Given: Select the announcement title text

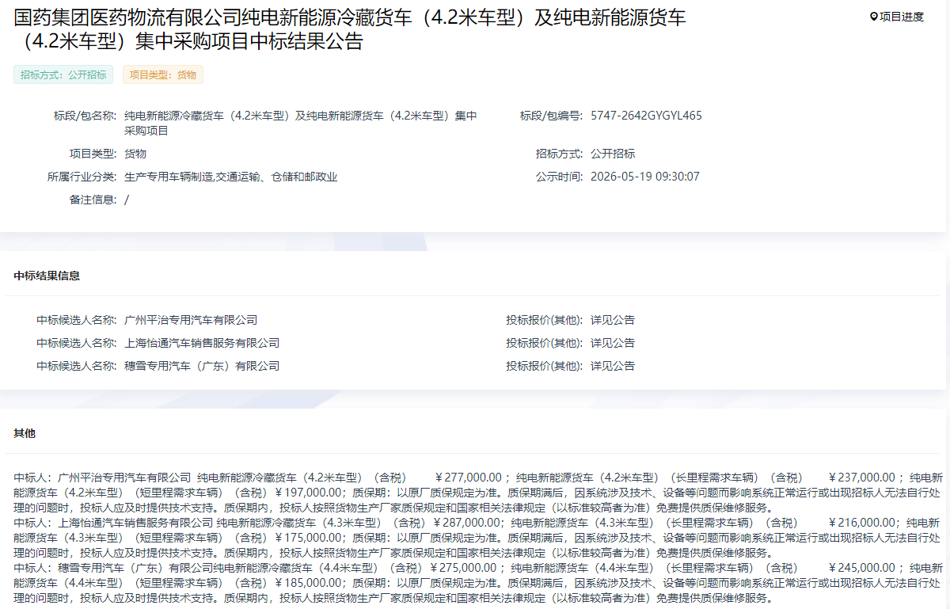Looking at the screenshot, I should pos(350,29).
